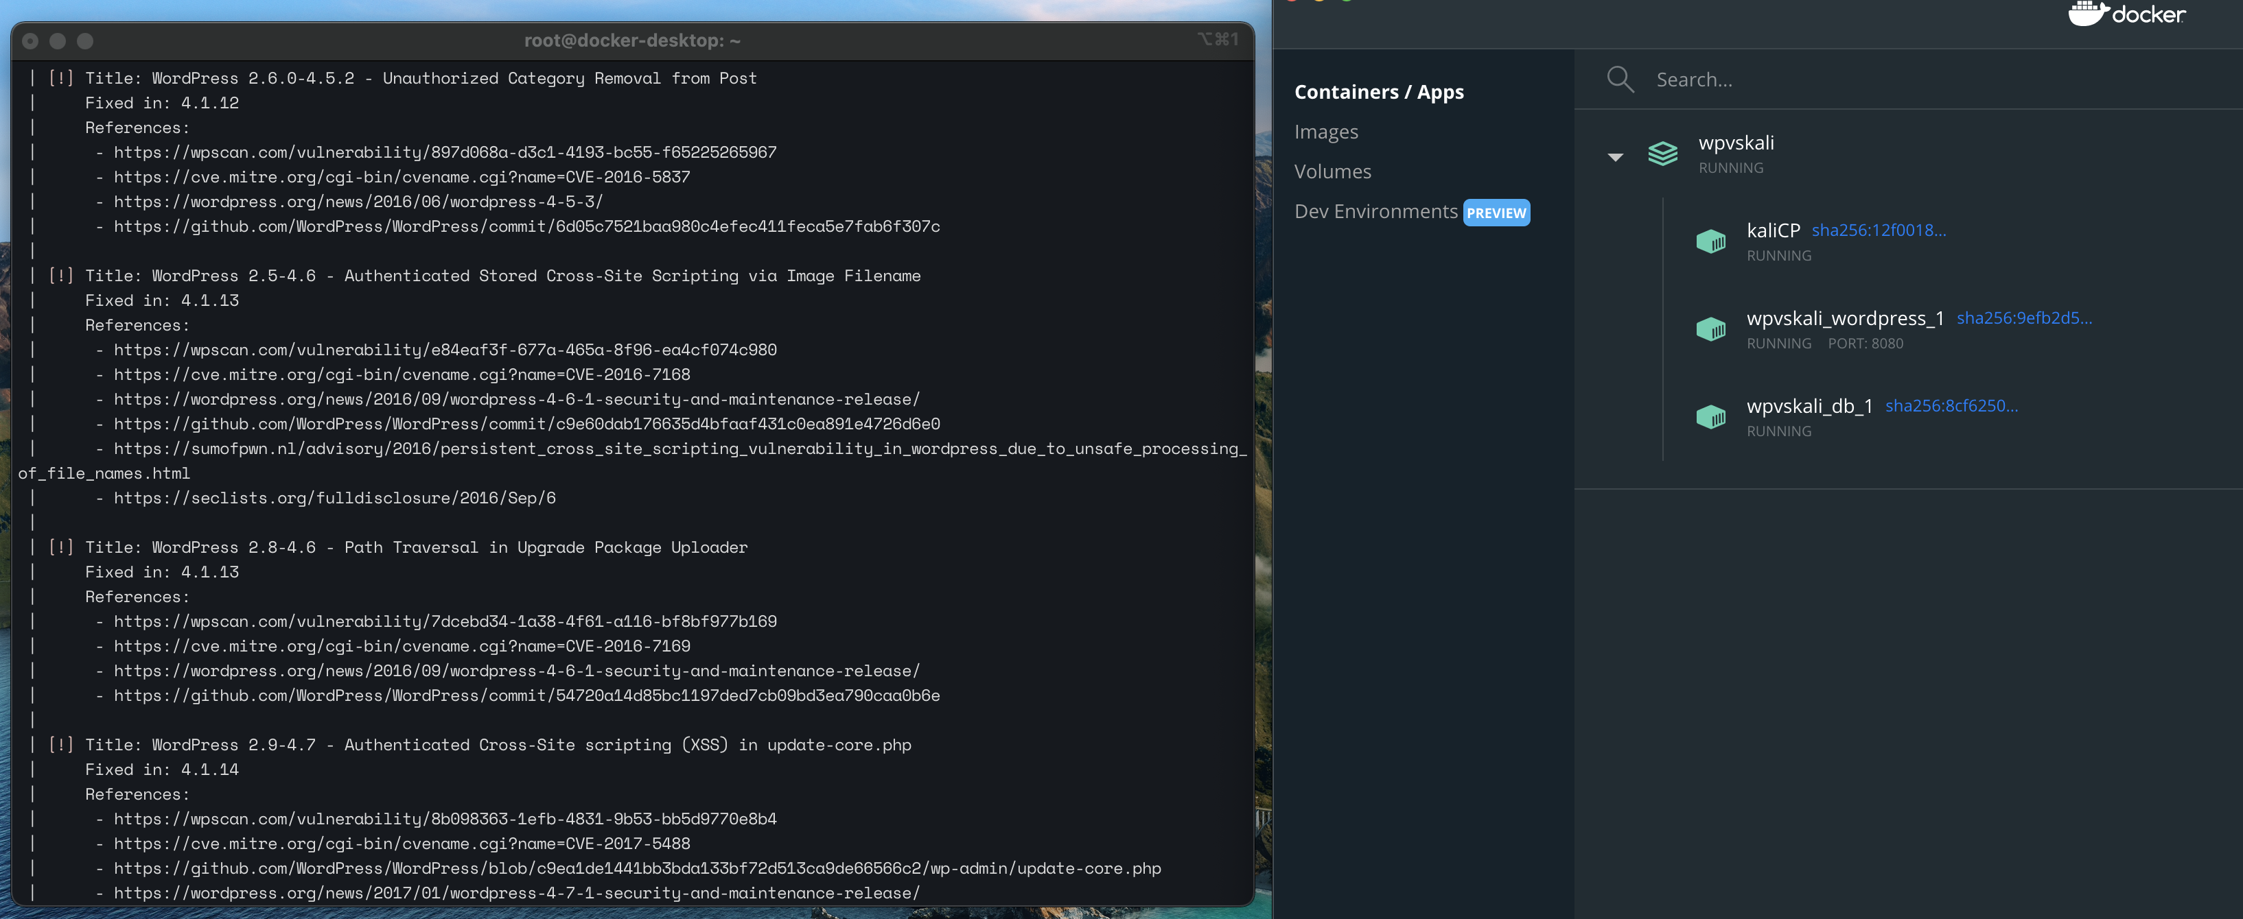Viewport: 2243px width, 919px height.
Task: Click text Fixed in: 4.1.14
Action: [x=162, y=769]
